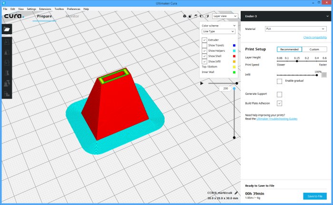The width and height of the screenshot is (333, 205).
Task: Open Ultimaker Troubleshooting Guides link
Action: [277, 119]
